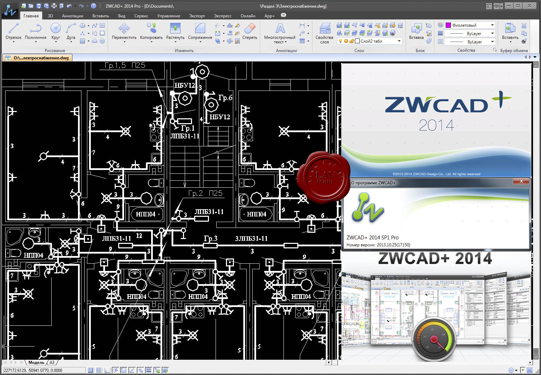541x375 pixels.
Task: Expand the Отрезок dropdown arrow
Action: pyautogui.click(x=14, y=42)
